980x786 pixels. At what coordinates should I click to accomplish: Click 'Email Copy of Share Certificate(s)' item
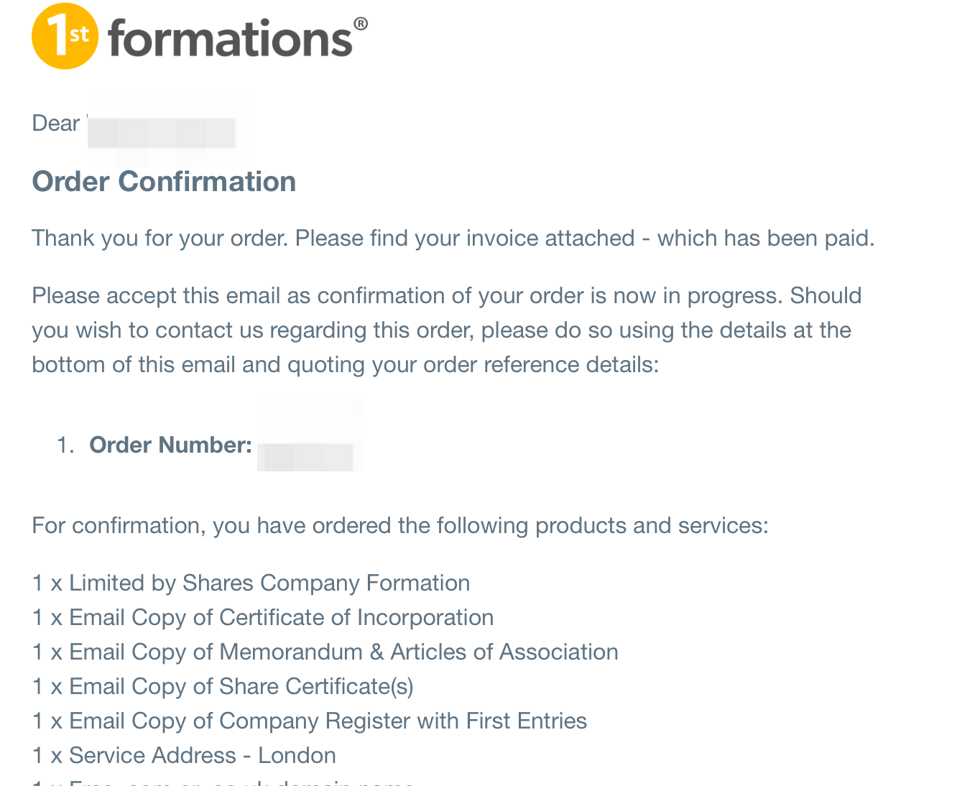coord(223,686)
